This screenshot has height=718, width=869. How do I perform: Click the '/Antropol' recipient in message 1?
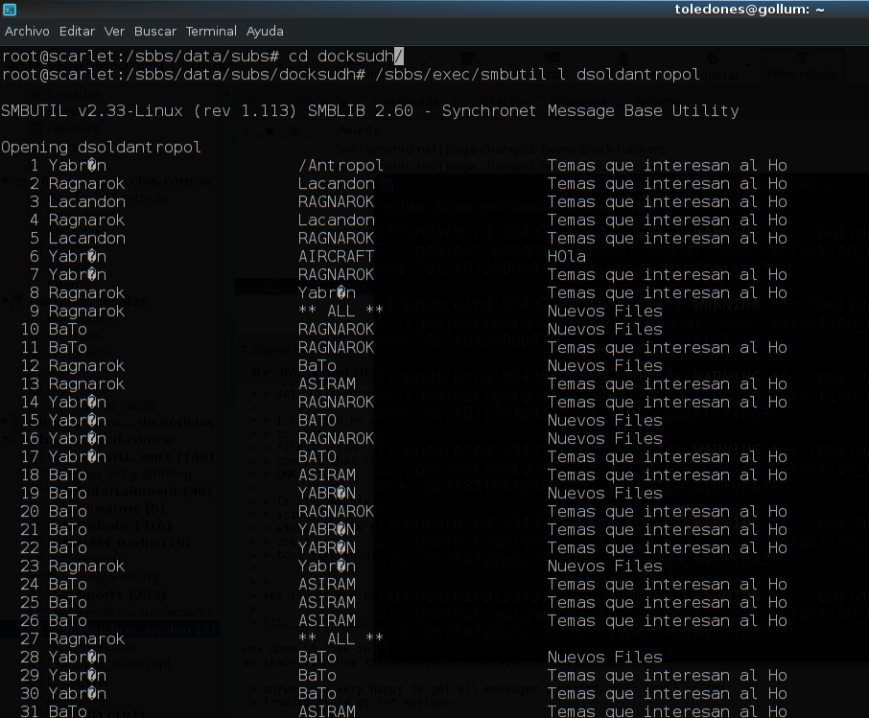pos(341,165)
